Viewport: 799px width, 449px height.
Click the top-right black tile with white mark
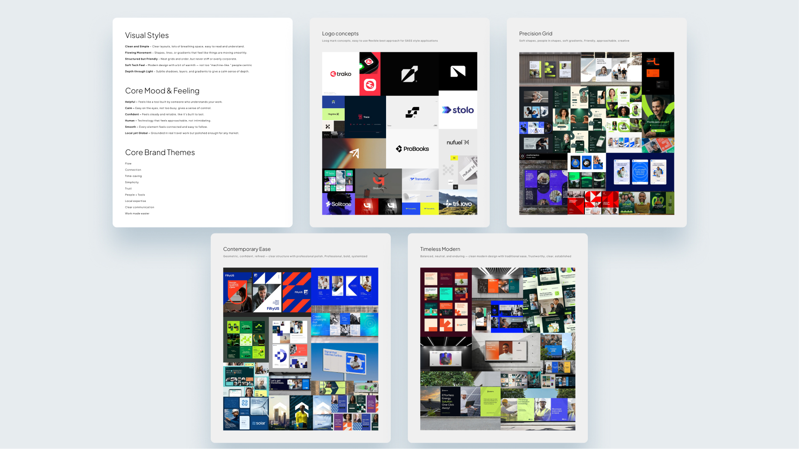point(458,72)
